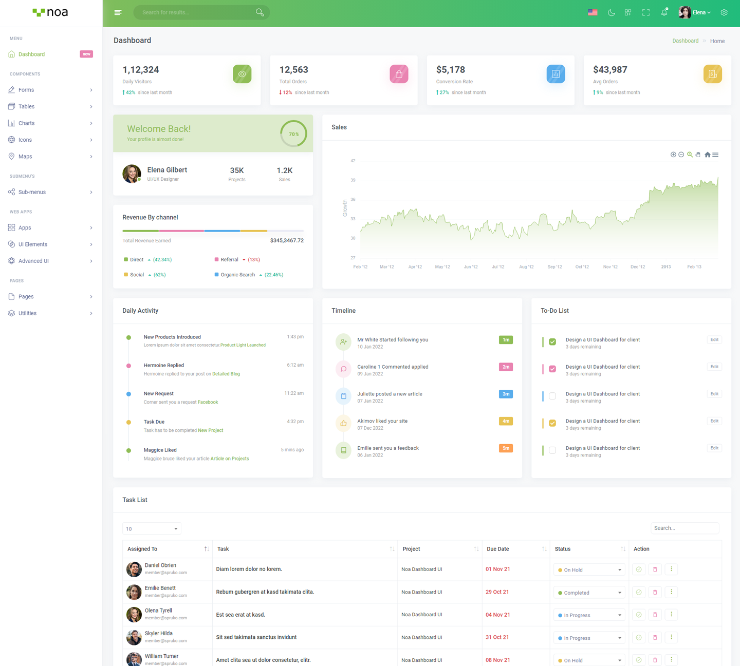Open the Facebook link in New Request
Screen dimensions: 740x666
click(x=208, y=402)
